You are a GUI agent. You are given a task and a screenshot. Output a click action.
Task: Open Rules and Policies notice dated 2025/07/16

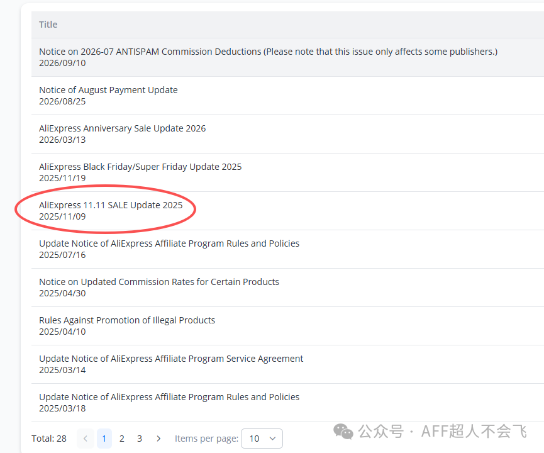(169, 243)
